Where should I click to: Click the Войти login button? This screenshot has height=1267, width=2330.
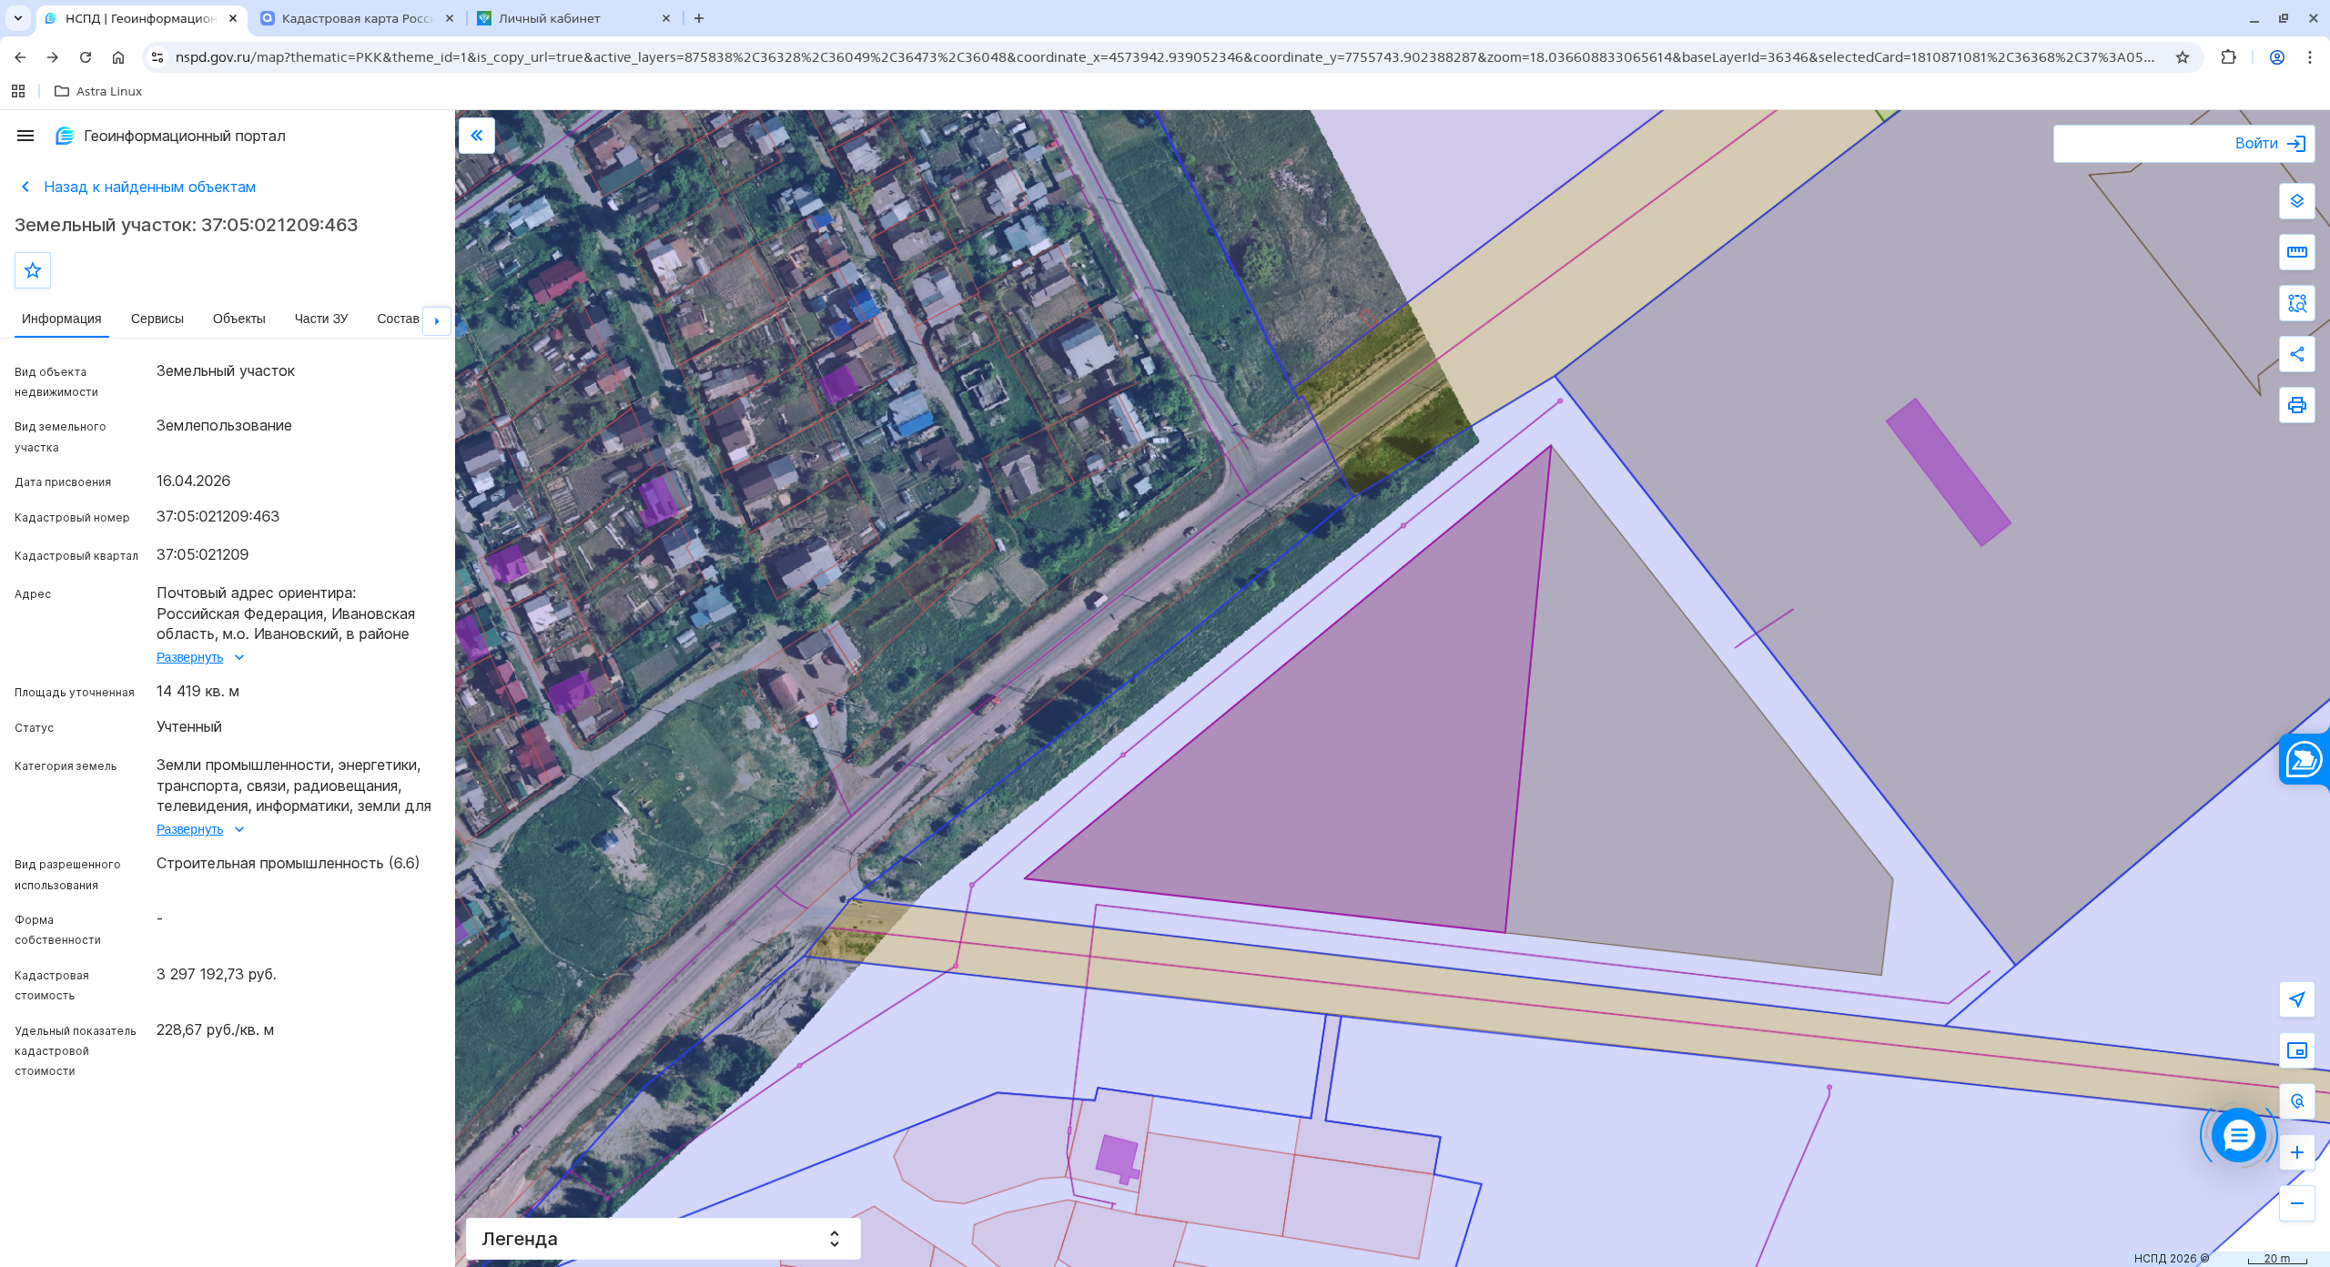click(2270, 144)
